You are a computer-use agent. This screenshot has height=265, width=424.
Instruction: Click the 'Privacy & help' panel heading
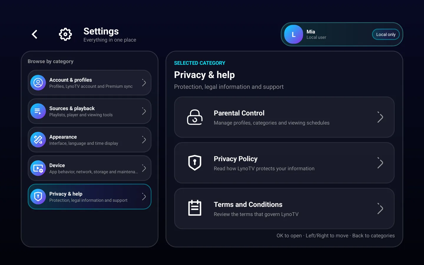[204, 75]
